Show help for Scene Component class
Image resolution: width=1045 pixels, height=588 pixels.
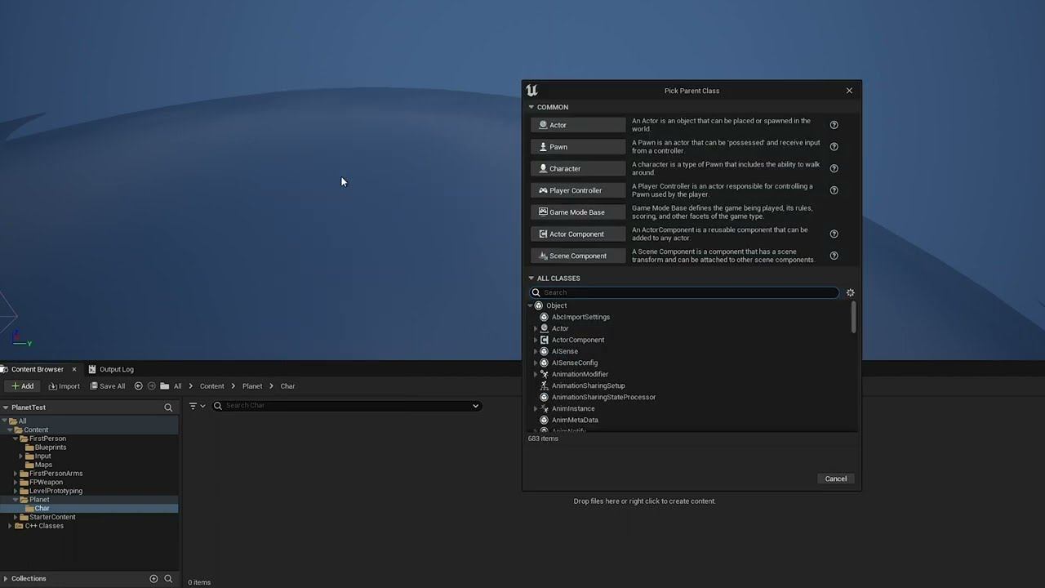(834, 256)
